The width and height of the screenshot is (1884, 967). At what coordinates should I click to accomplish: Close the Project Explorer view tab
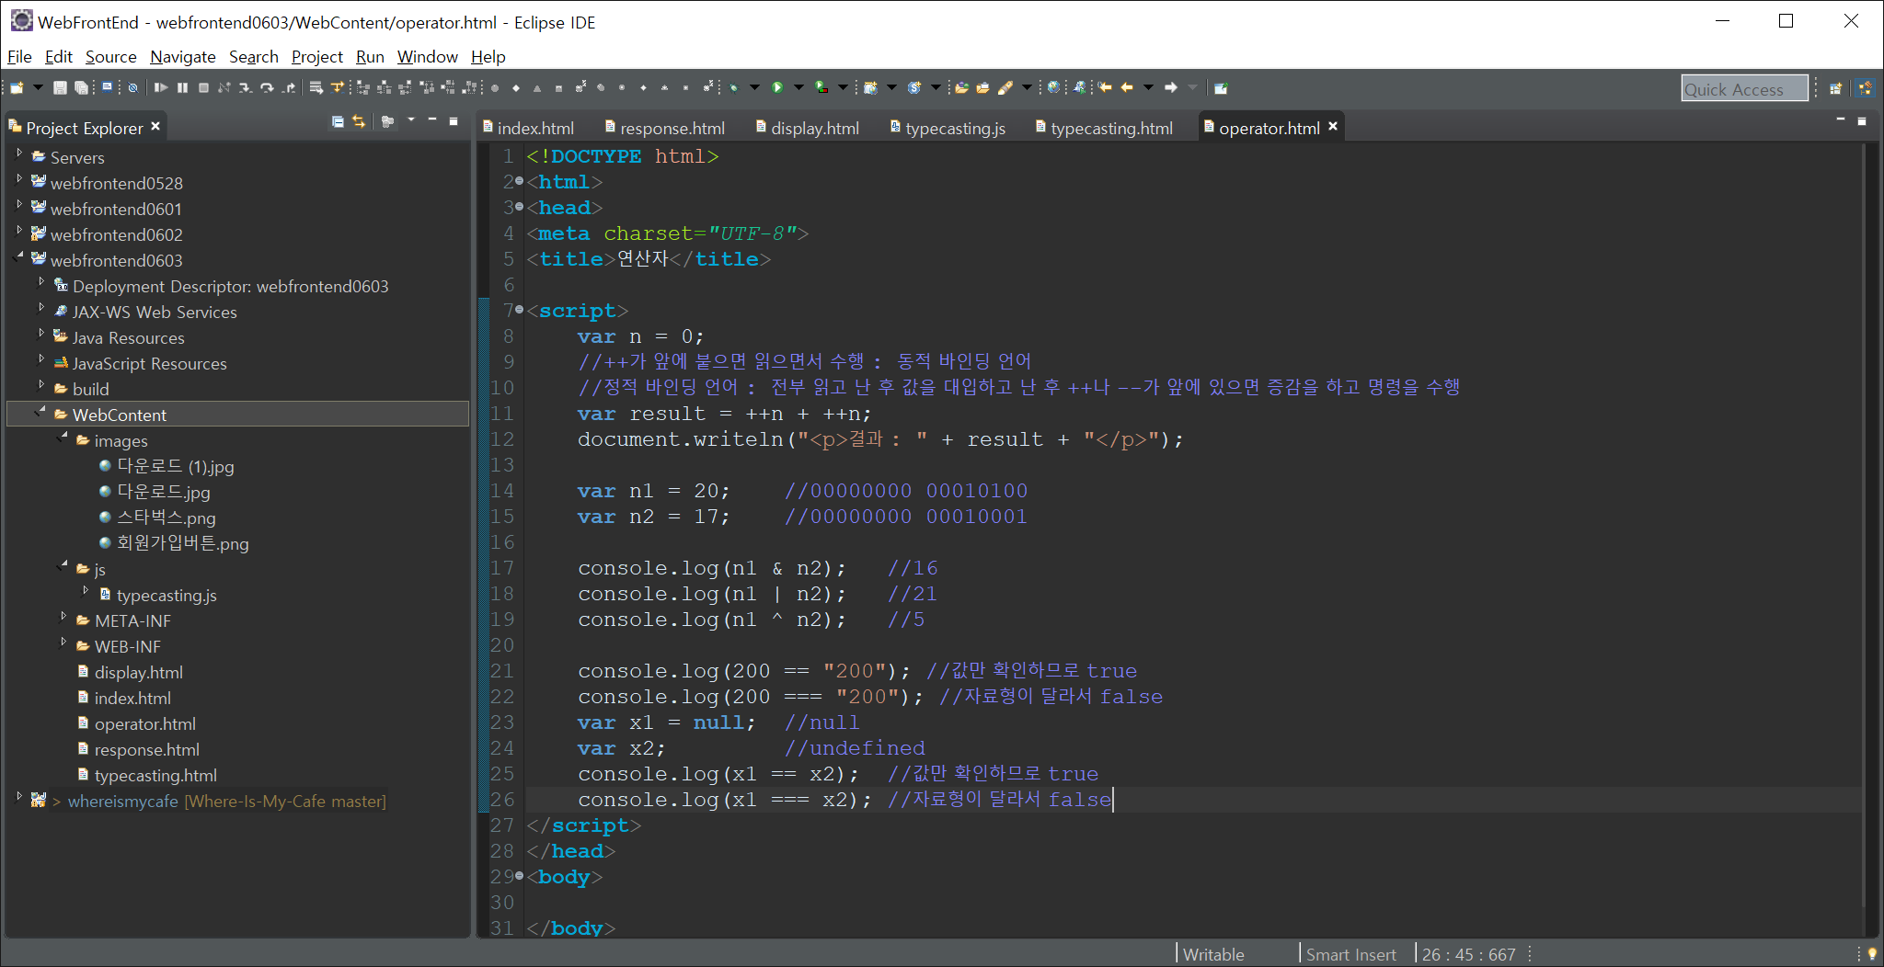(155, 126)
